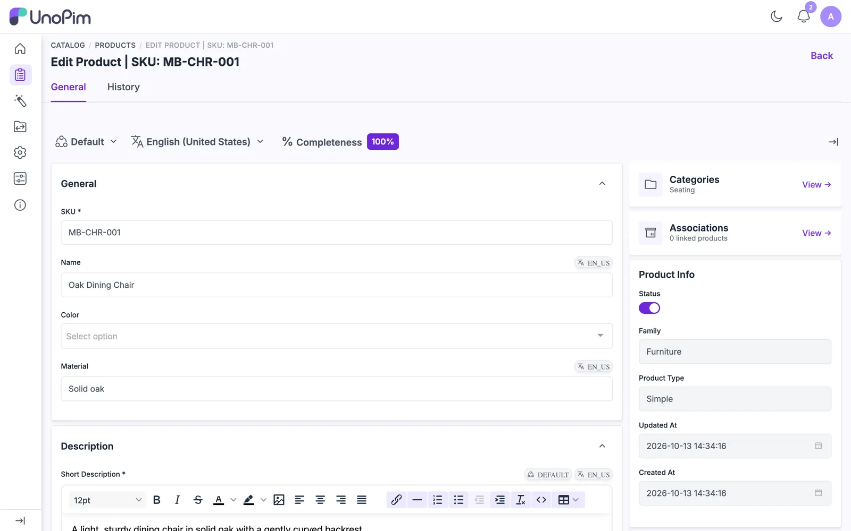This screenshot has height=531, width=851.
Task: Open the Default channel dropdown
Action: 86,142
